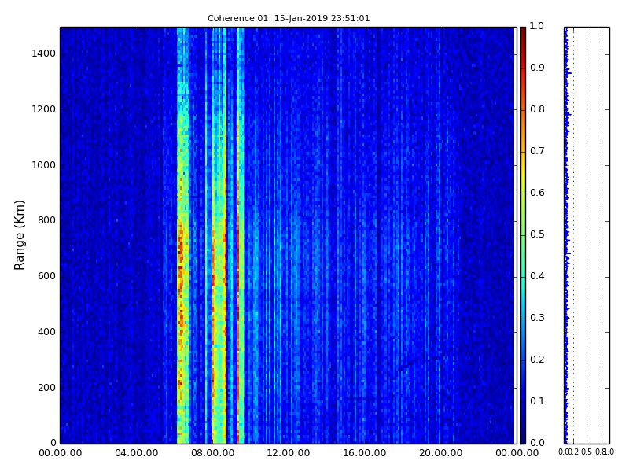Click the 0.3 colorbar label
This screenshot has height=472, width=629.
pyautogui.click(x=537, y=318)
